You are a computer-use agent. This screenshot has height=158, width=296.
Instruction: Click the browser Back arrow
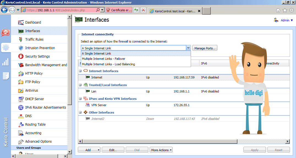pyautogui.click(x=4, y=10)
